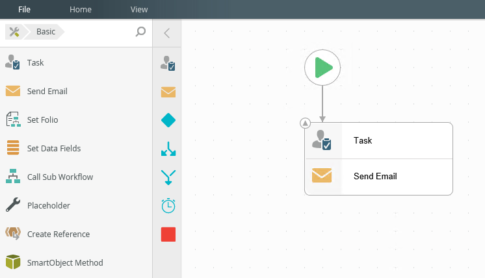Select the Task row label on canvas
Screen dimensions: 485x278
(x=363, y=140)
